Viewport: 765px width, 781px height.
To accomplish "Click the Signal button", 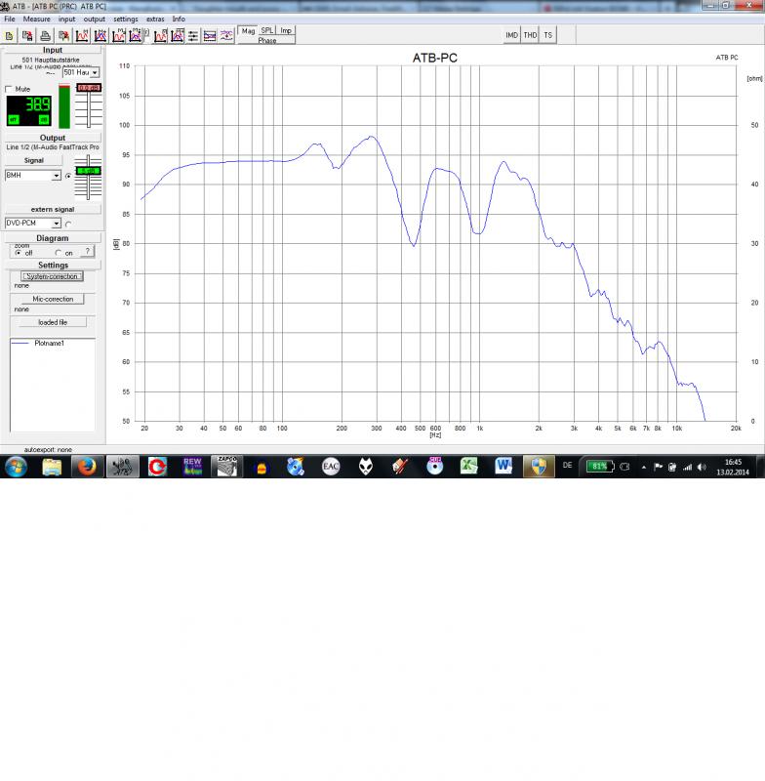I will [34, 160].
